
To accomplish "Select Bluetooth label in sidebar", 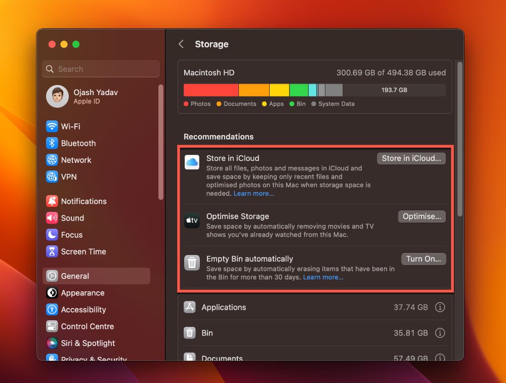I will click(x=78, y=143).
